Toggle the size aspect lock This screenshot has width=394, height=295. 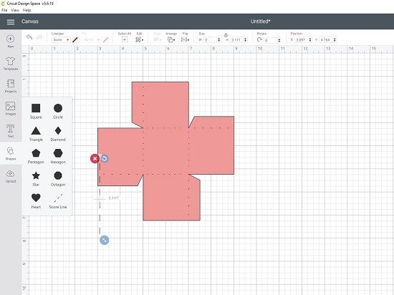tap(226, 35)
